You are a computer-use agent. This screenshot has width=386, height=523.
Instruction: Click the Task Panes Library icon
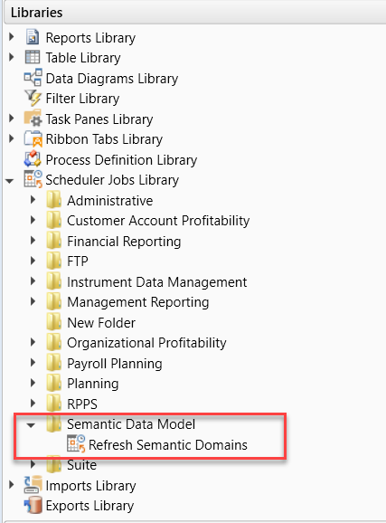click(x=33, y=119)
